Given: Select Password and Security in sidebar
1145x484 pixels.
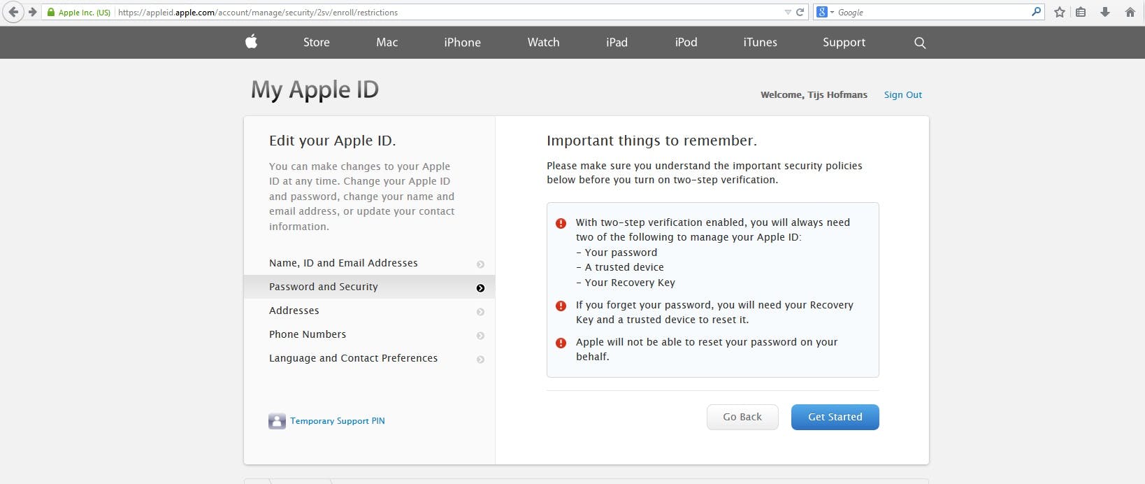Looking at the screenshot, I should tap(324, 287).
